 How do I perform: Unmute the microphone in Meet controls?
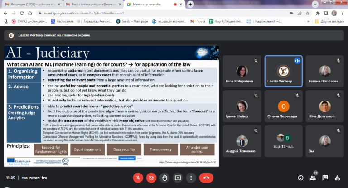pyautogui.click(x=138, y=178)
